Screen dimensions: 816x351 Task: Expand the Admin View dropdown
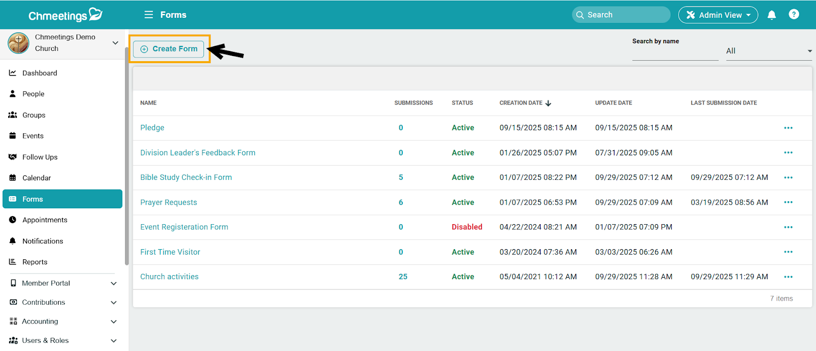[718, 15]
